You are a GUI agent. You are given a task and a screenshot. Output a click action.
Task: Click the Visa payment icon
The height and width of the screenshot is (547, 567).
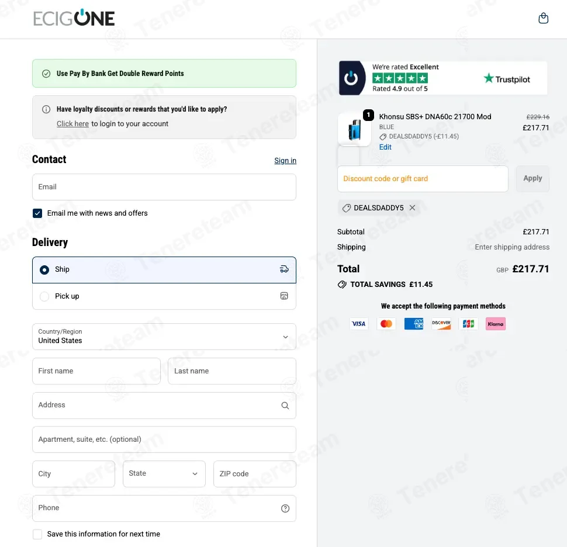(x=358, y=324)
